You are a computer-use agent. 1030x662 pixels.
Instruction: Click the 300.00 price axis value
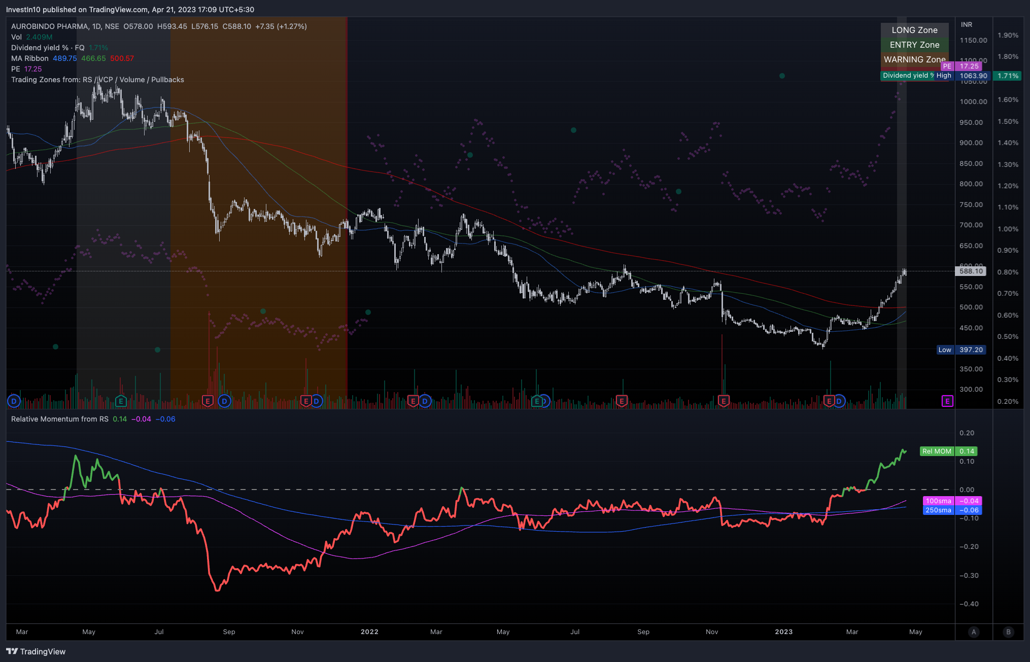[971, 390]
